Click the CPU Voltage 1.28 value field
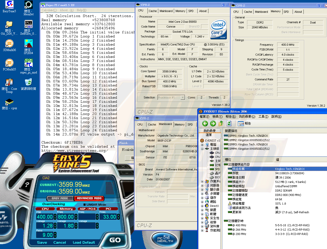 [x=45, y=226]
